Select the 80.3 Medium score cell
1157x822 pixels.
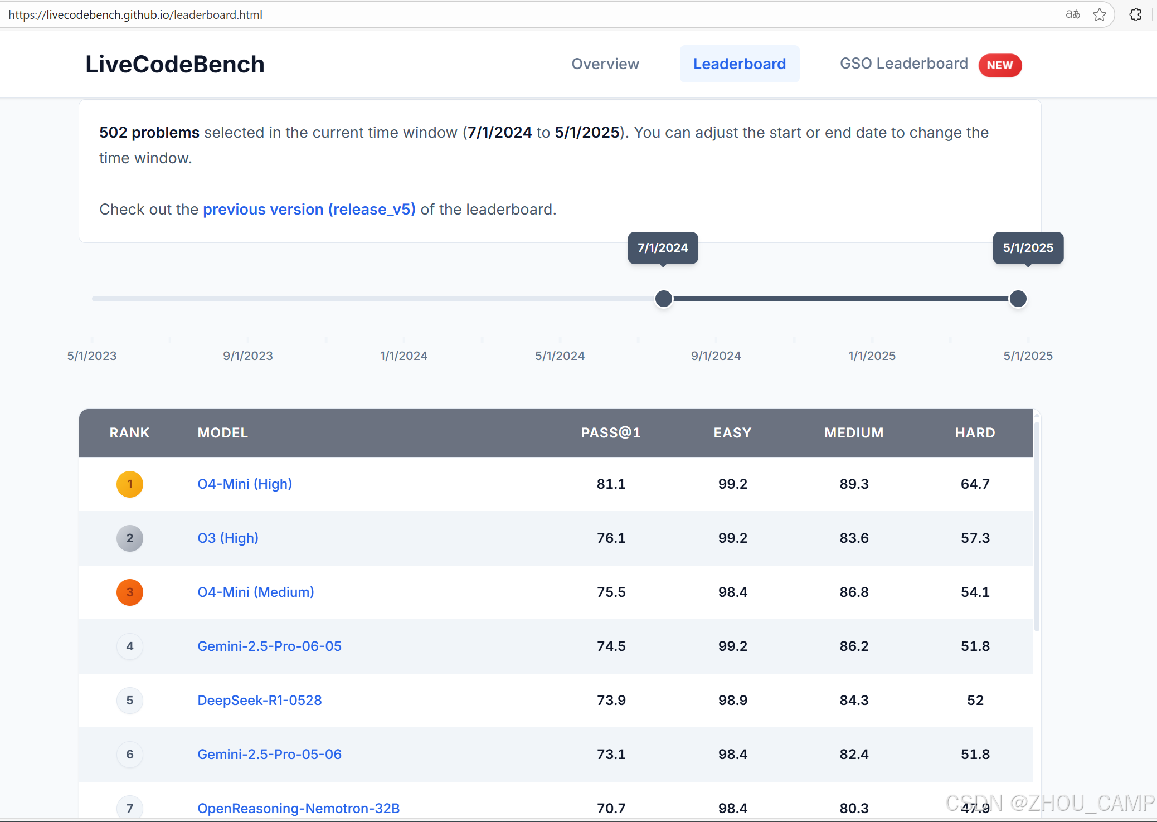tap(854, 808)
